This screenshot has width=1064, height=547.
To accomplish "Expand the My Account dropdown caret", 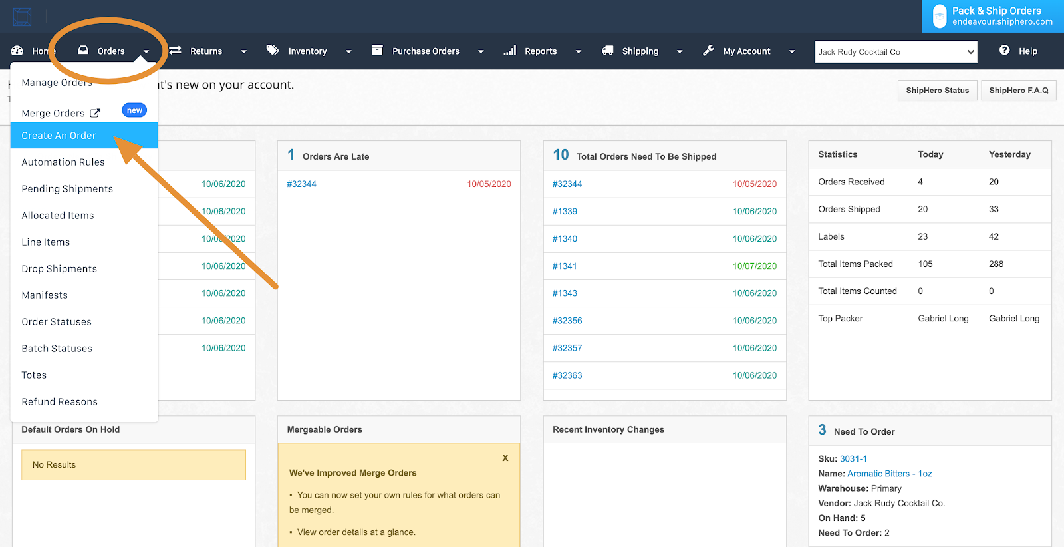I will tap(792, 51).
